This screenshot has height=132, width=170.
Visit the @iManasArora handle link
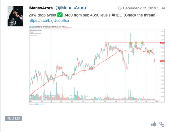pyautogui.click(x=71, y=8)
